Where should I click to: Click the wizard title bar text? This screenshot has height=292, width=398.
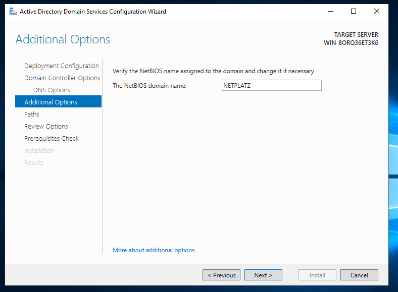pyautogui.click(x=93, y=12)
